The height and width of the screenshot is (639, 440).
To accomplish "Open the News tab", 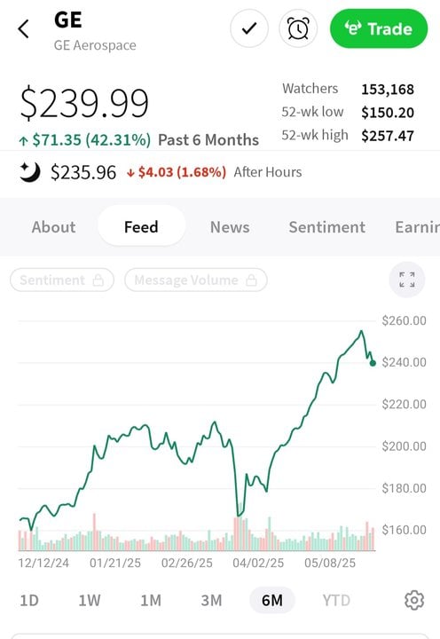I will click(230, 227).
